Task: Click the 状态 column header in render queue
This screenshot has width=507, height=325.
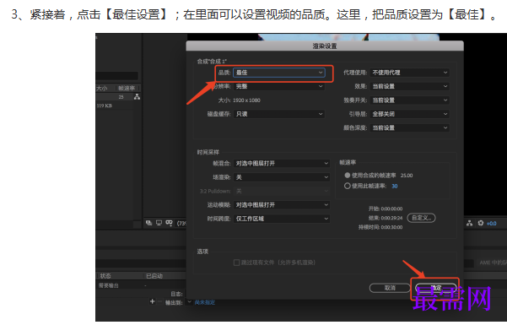Action: click(105, 276)
